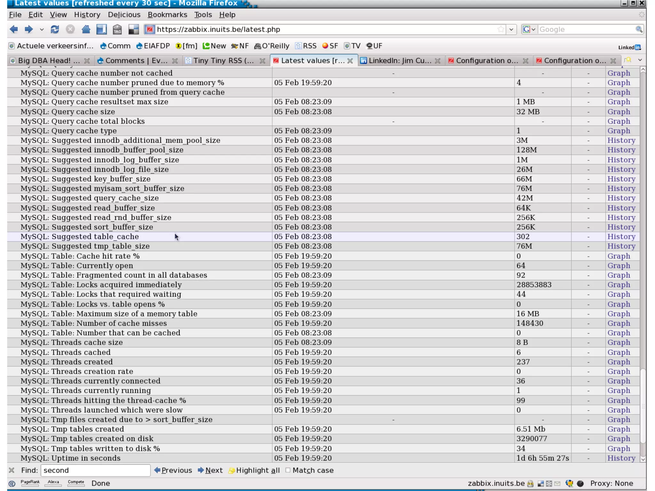Image resolution: width=655 pixels, height=491 pixels.
Task: Open the Bookmarks menu
Action: point(167,15)
